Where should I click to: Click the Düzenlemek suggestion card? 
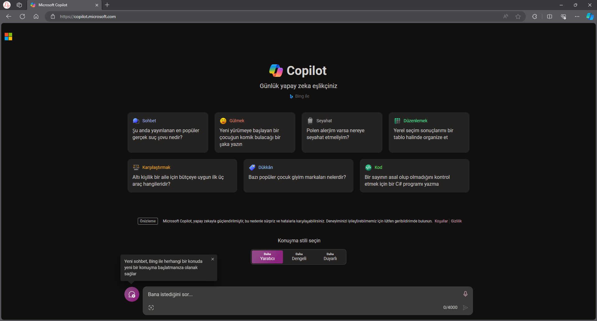click(429, 133)
